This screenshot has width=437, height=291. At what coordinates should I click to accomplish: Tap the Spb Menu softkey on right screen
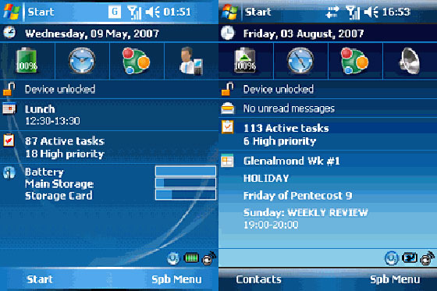[x=395, y=279]
